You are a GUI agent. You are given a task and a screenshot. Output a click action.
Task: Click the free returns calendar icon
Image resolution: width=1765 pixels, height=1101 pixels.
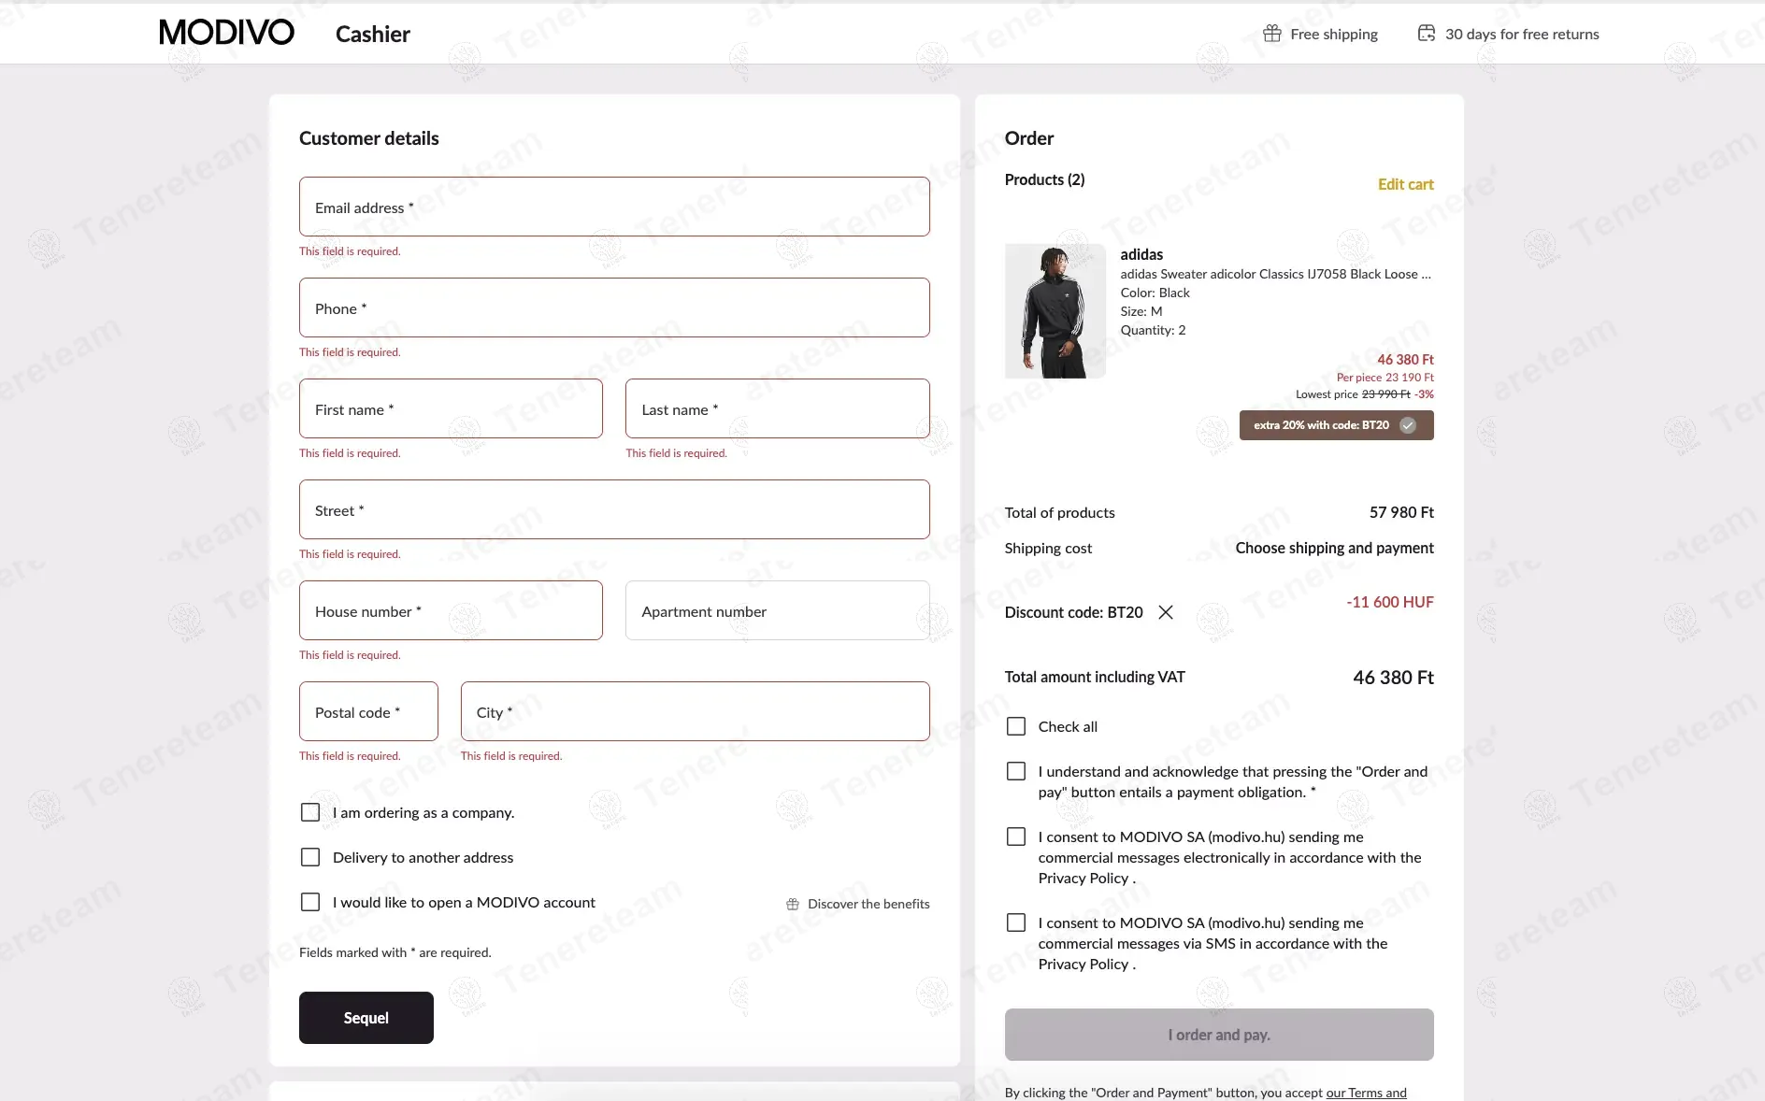coord(1426,34)
